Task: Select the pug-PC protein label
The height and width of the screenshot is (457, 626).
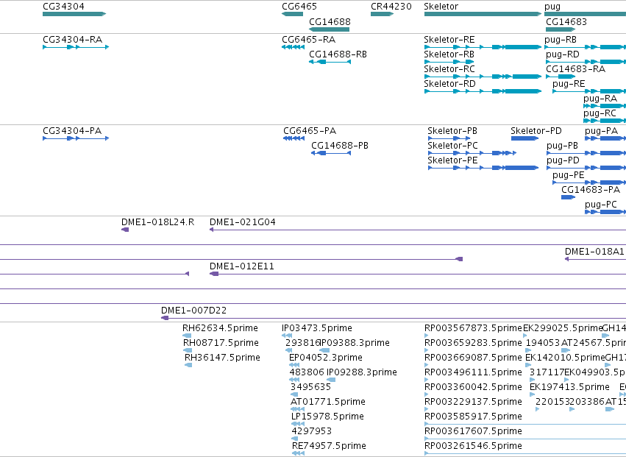Action: pyautogui.click(x=601, y=205)
